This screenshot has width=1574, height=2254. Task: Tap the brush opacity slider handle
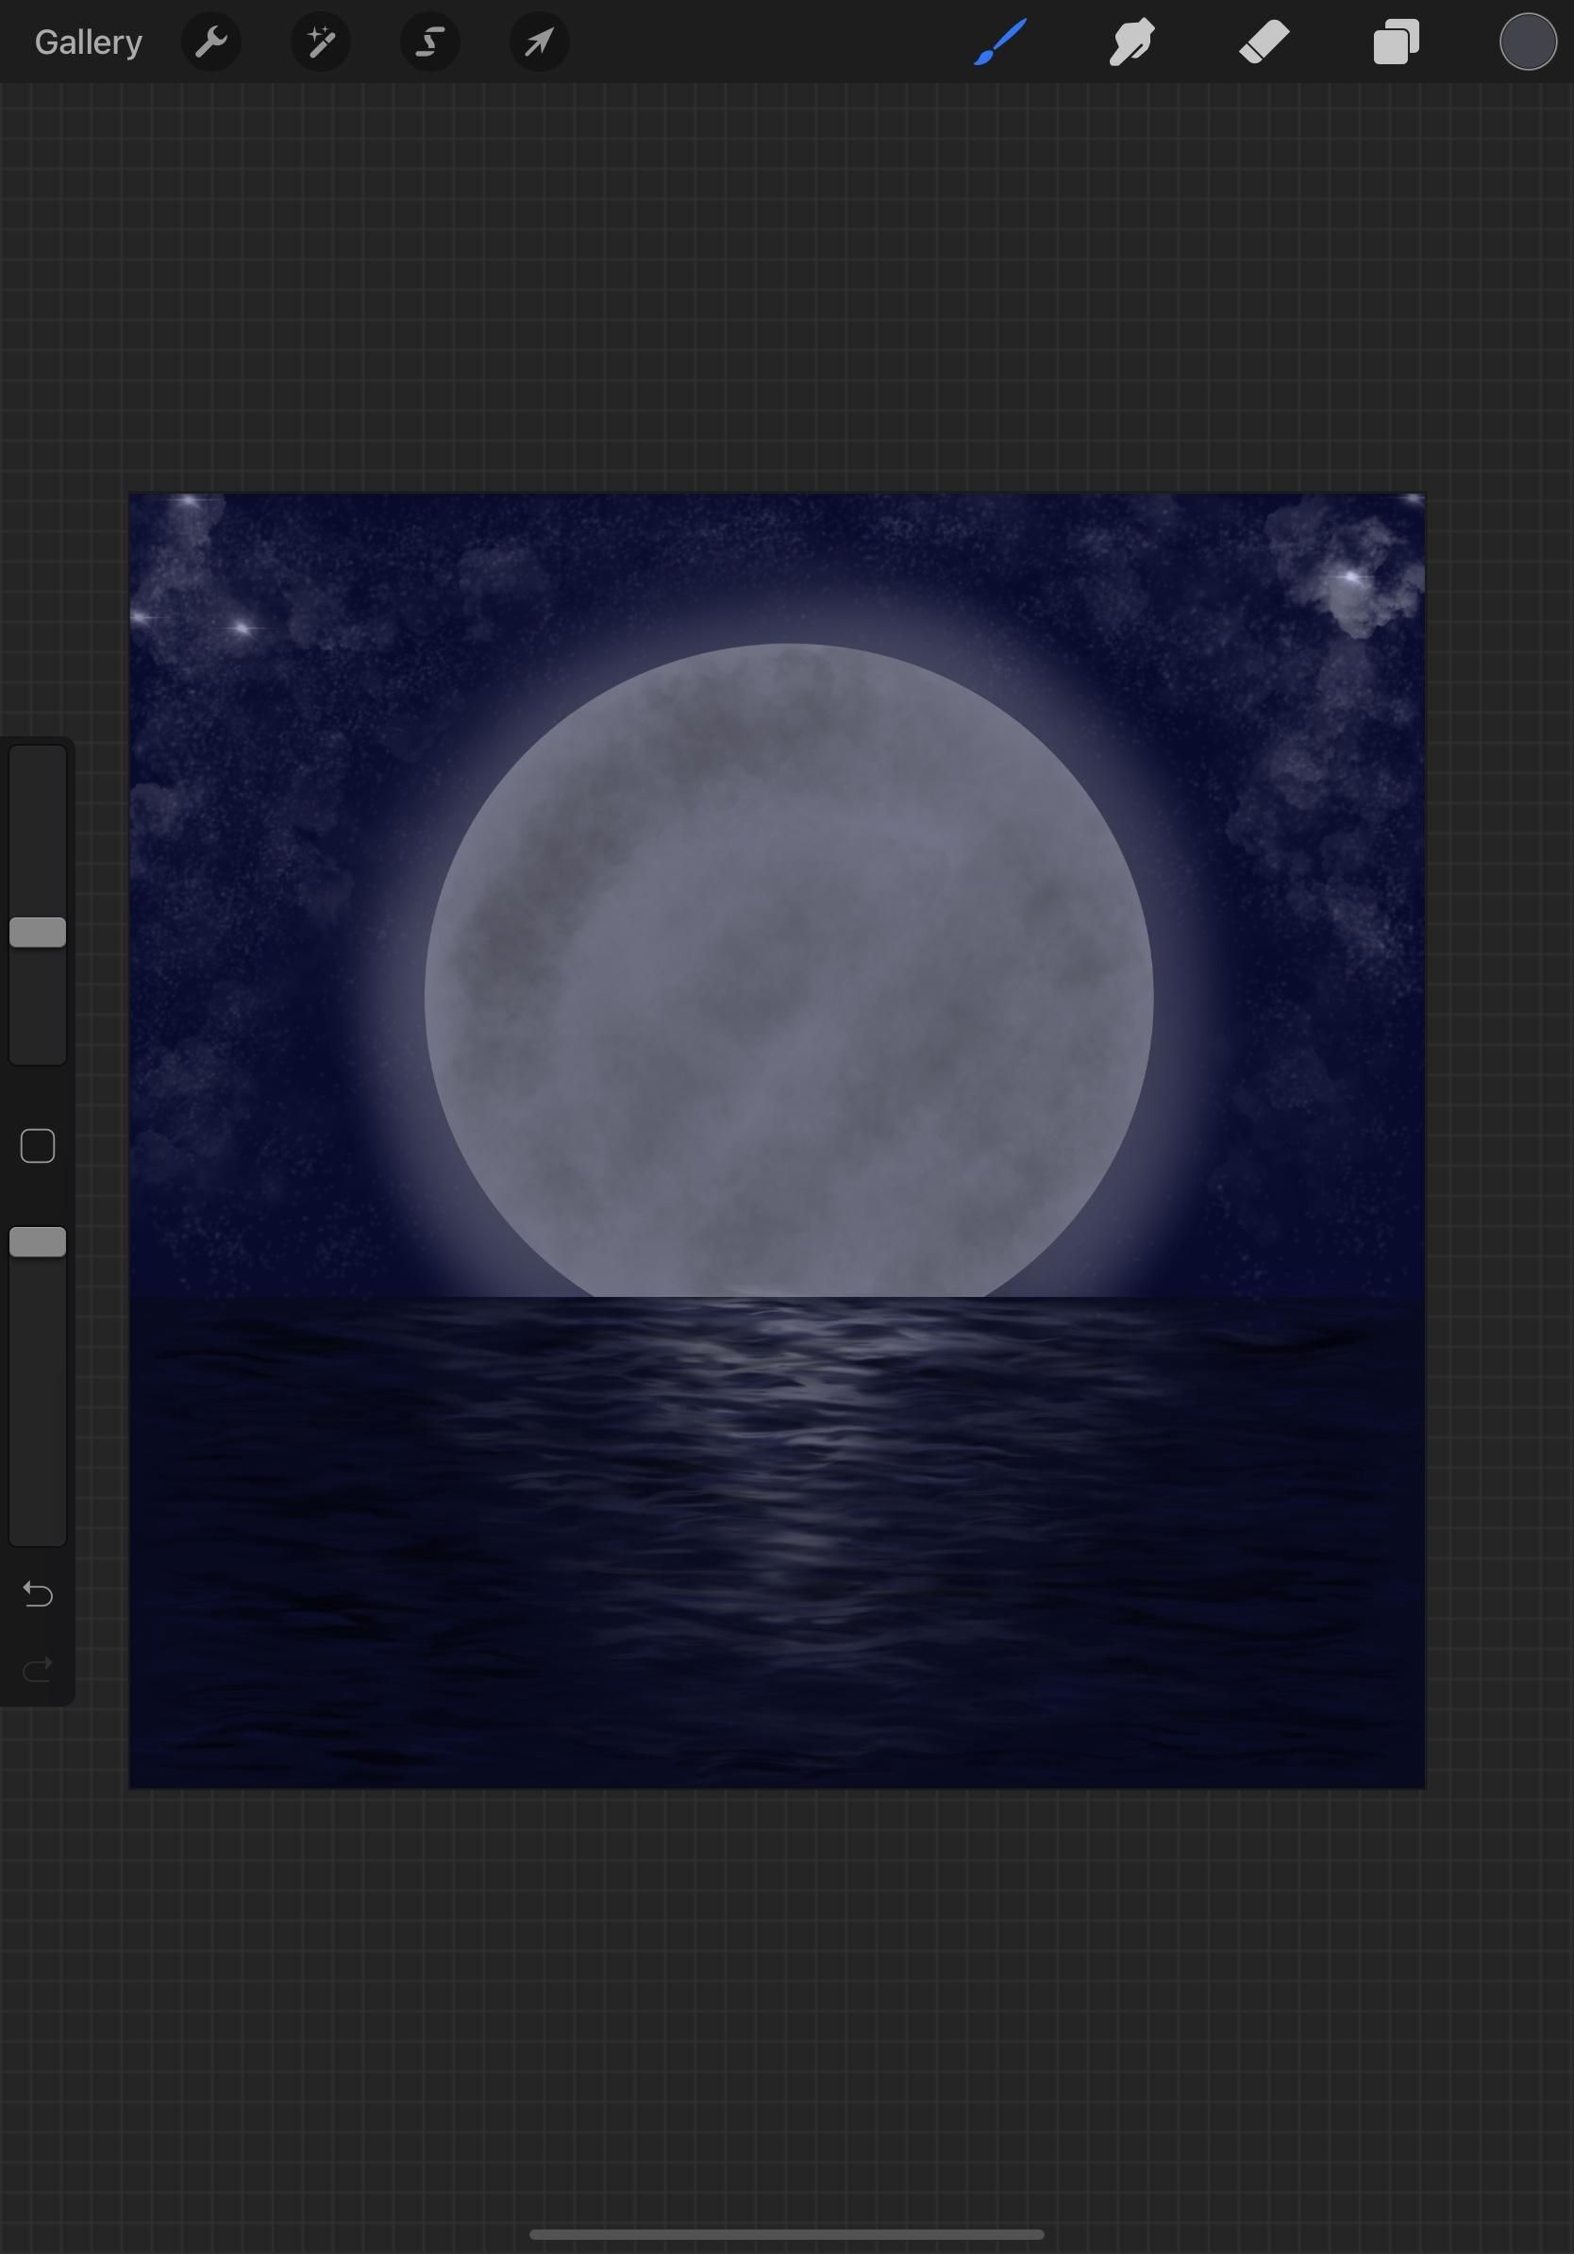(38, 1242)
